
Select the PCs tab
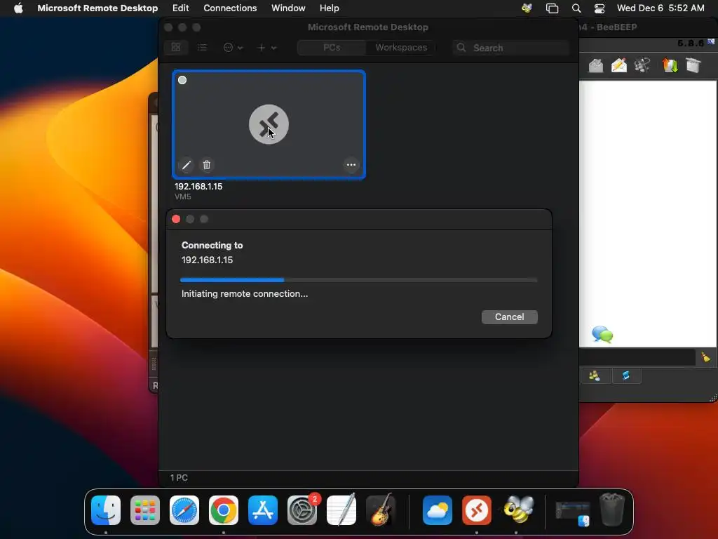[332, 48]
